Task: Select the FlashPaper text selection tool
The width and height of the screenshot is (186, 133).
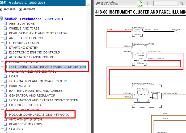Action: [x=147, y=3]
